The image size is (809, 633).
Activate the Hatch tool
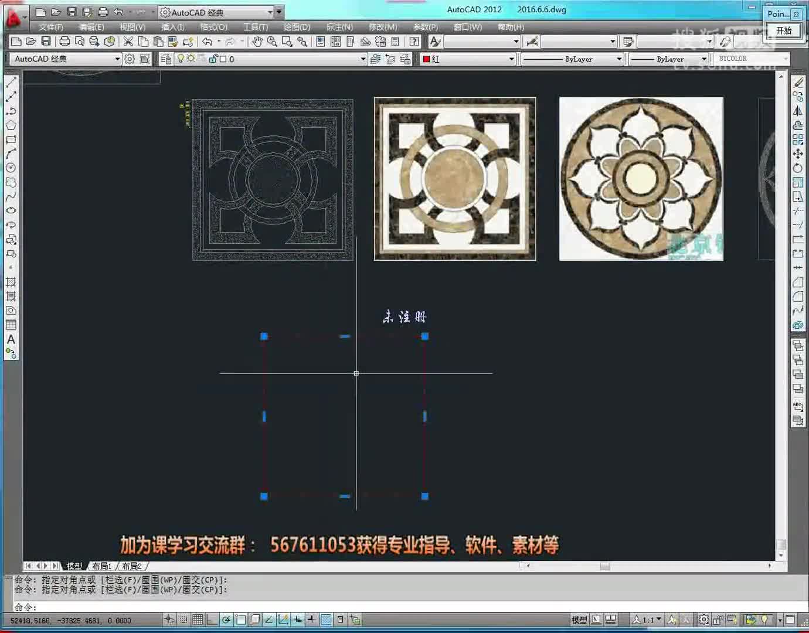11,282
